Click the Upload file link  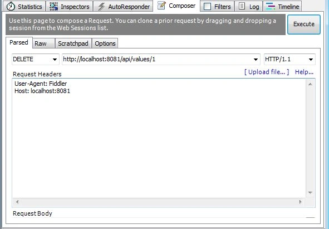click(267, 72)
